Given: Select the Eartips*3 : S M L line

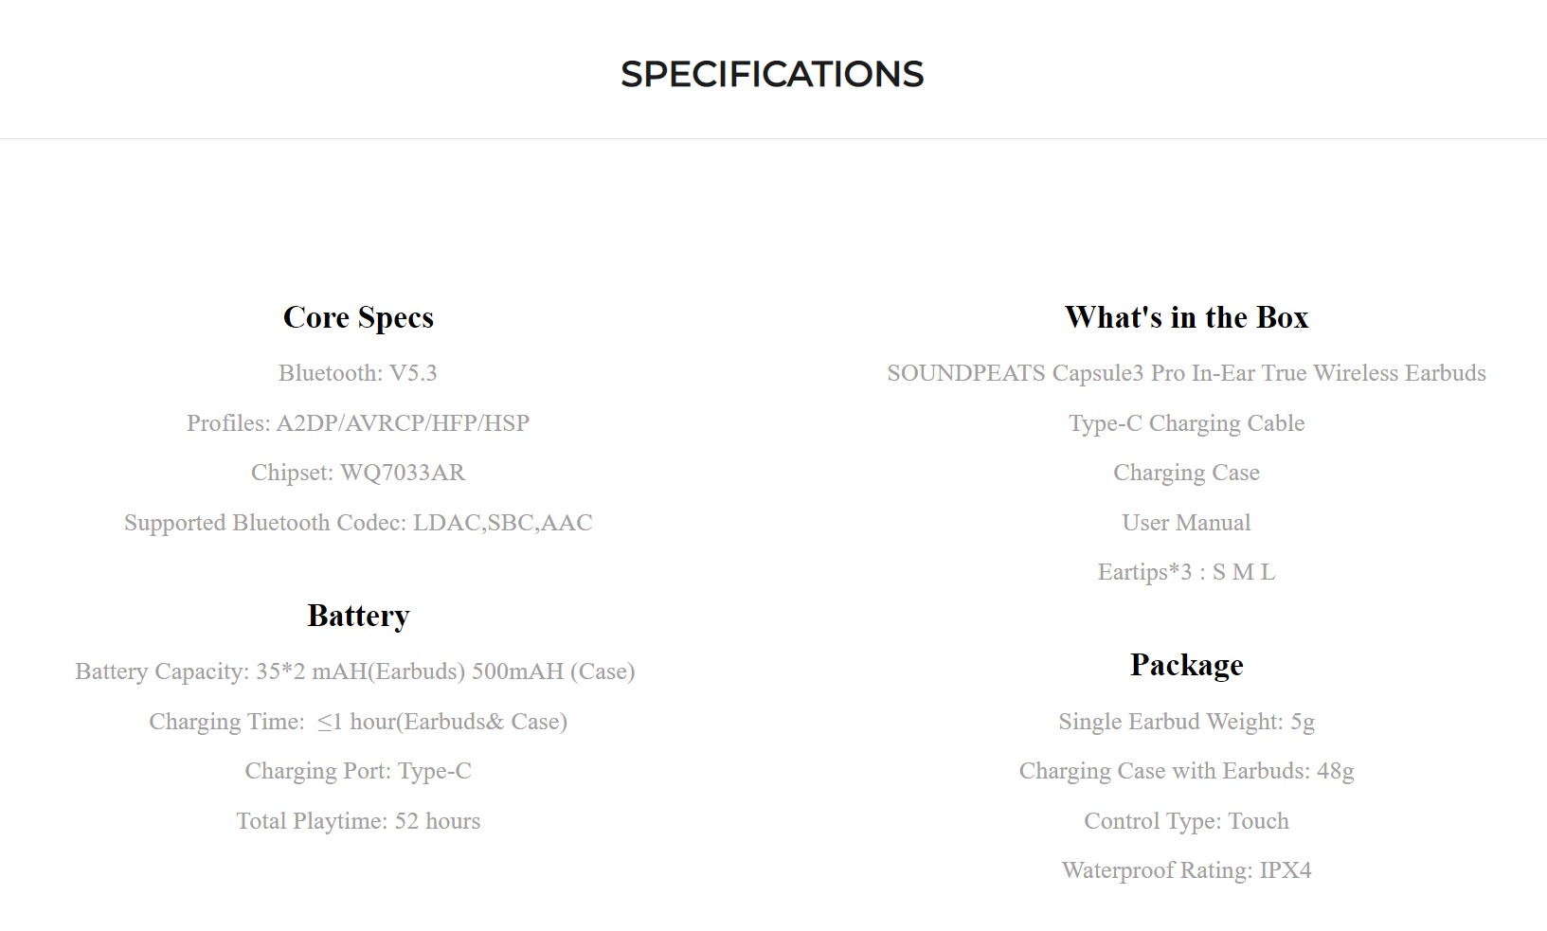Looking at the screenshot, I should (1187, 572).
